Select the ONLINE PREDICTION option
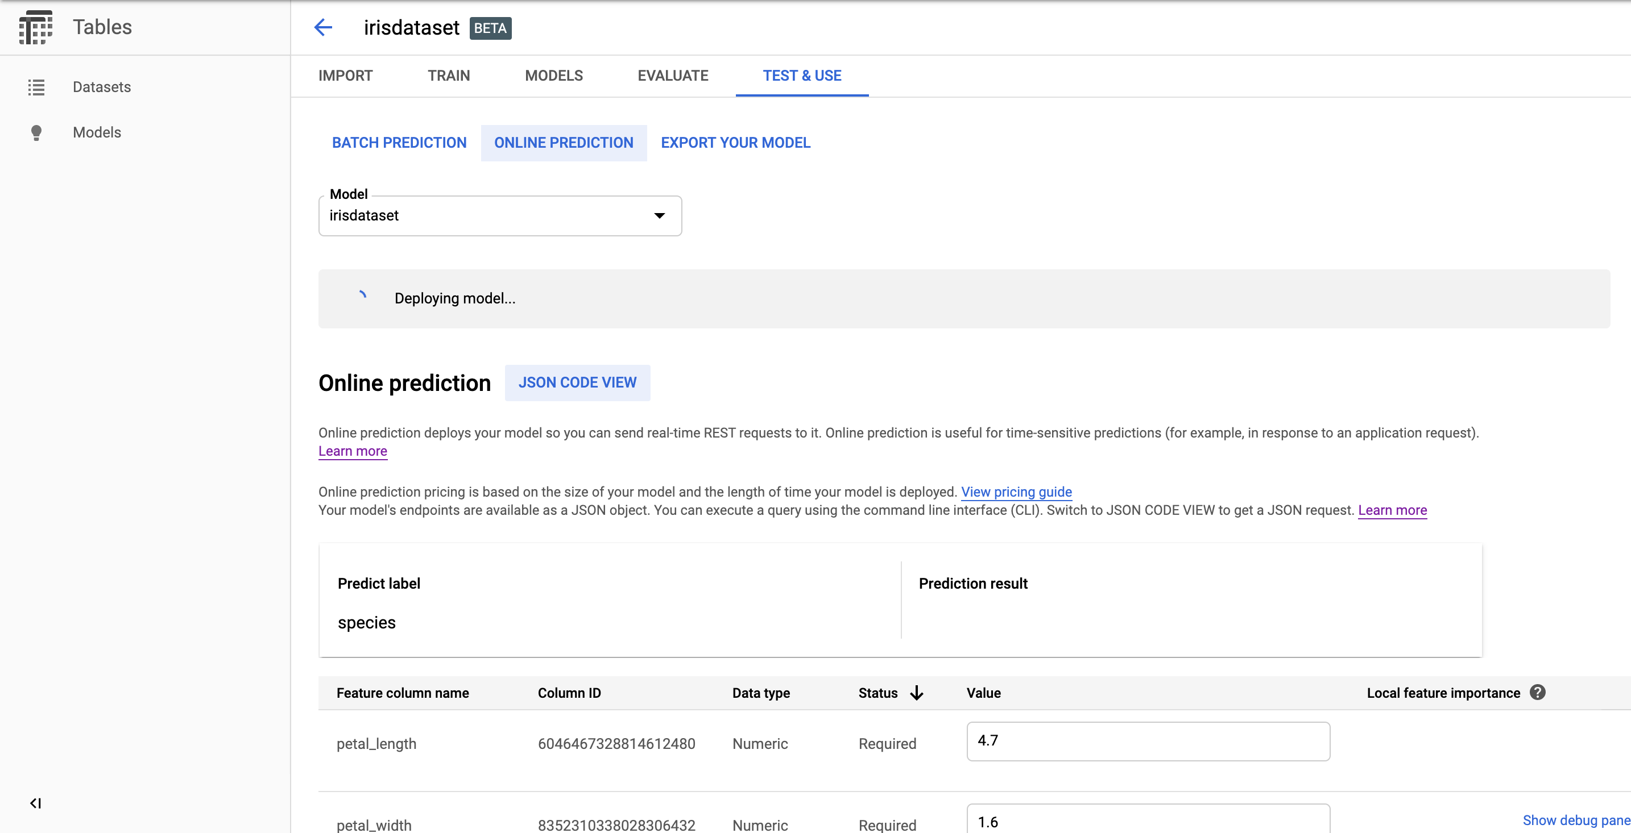The width and height of the screenshot is (1631, 833). pyautogui.click(x=564, y=143)
